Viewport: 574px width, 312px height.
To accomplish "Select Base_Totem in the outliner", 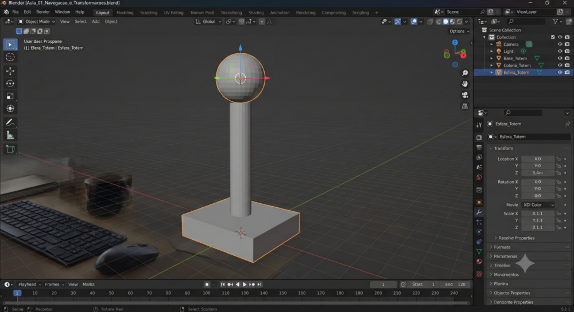I will pyautogui.click(x=515, y=58).
